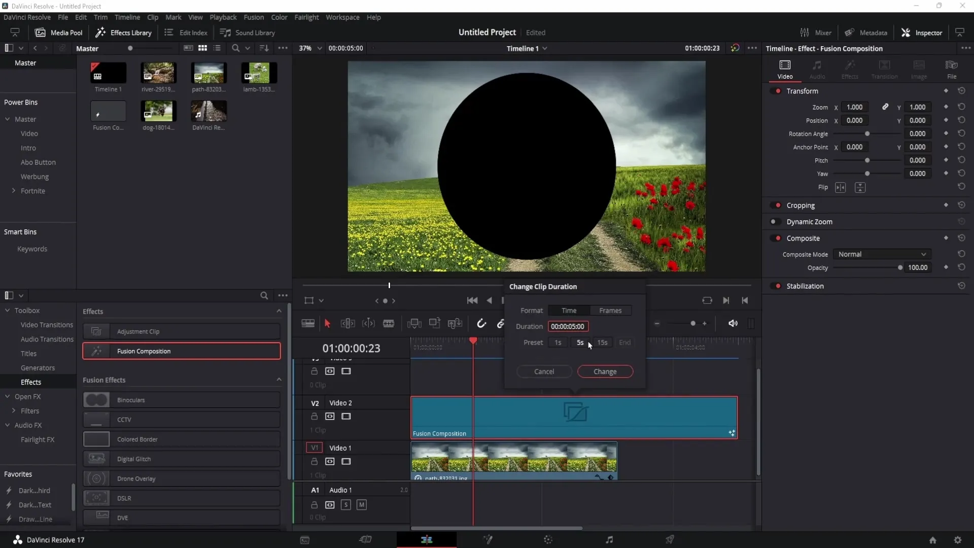
Task: Click the Cancel button in dialog
Action: pos(544,371)
